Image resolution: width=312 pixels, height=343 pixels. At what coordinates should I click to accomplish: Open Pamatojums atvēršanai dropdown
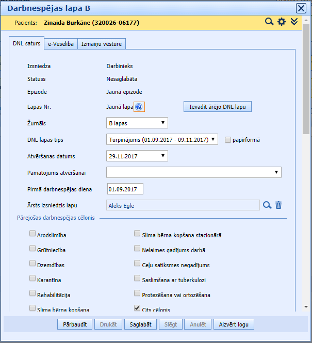(x=193, y=172)
